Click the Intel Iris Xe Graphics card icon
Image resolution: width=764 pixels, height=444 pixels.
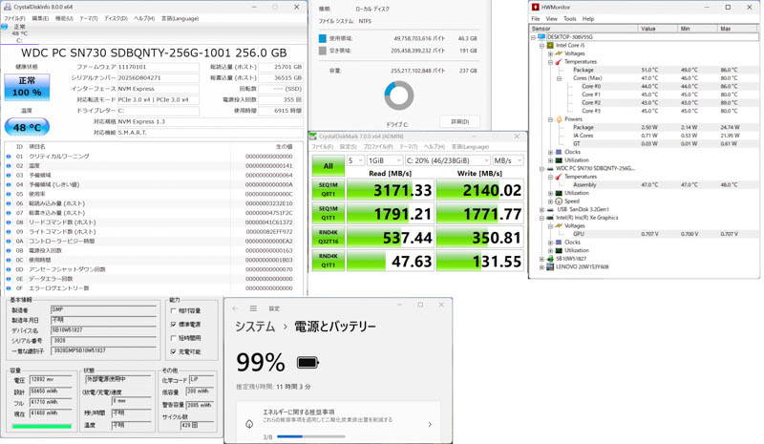[x=550, y=218]
